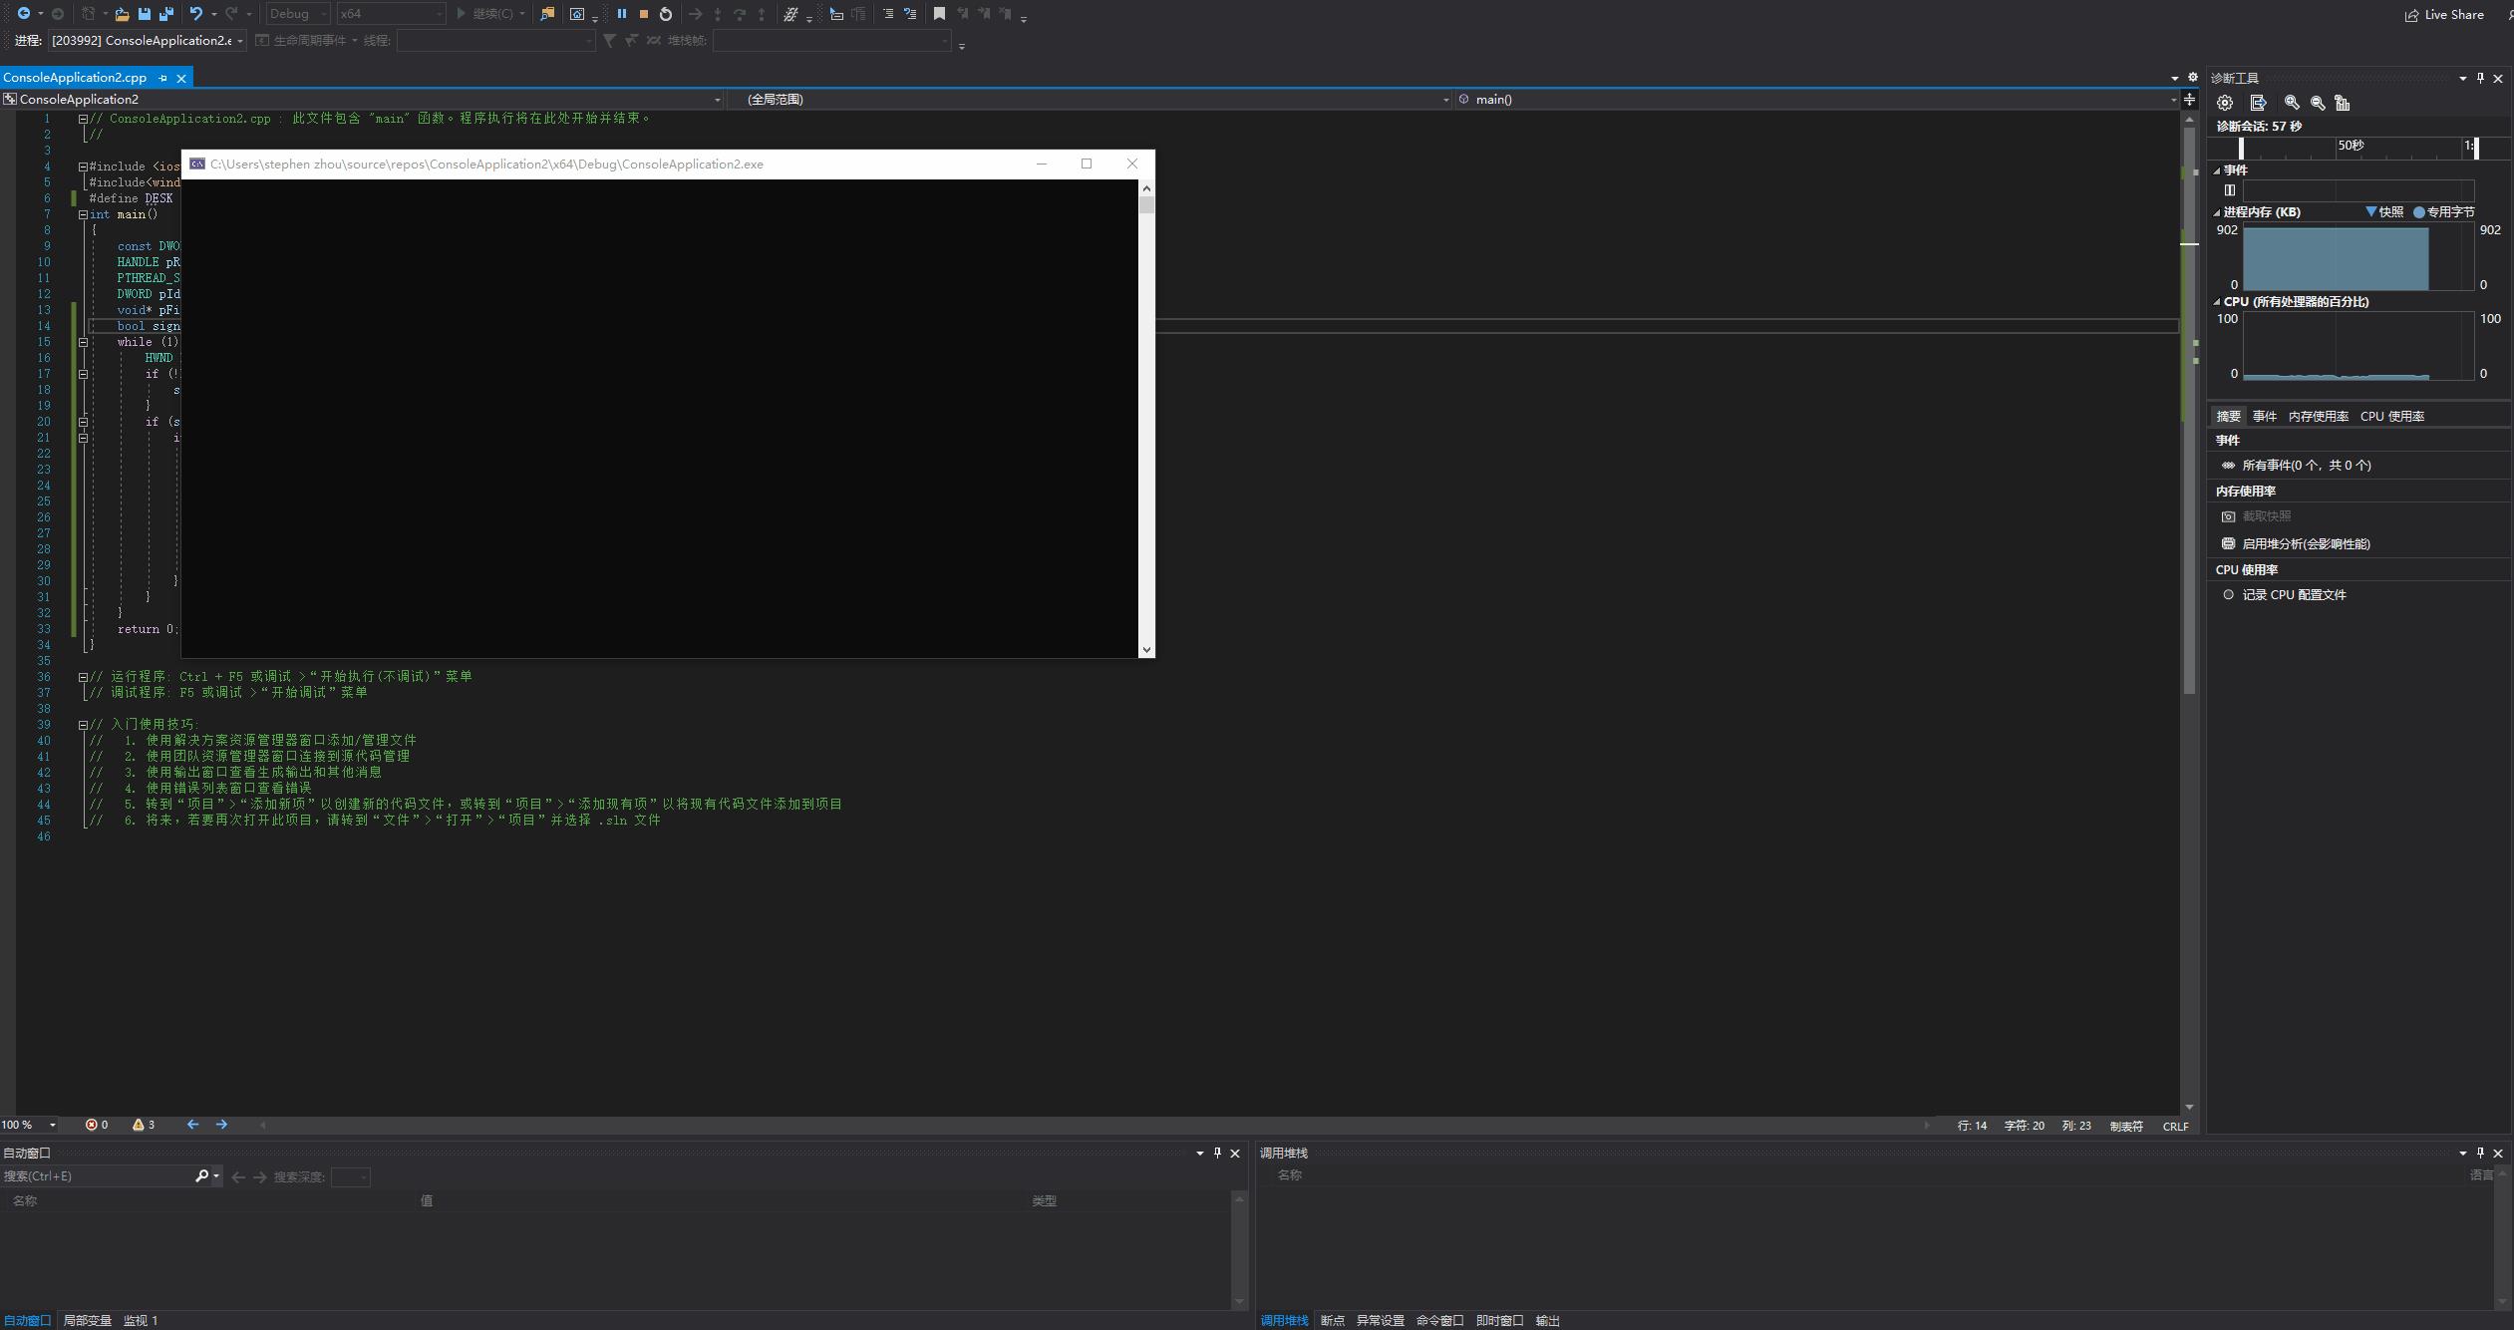Open the Output tab at the bottom

pos(1548,1321)
